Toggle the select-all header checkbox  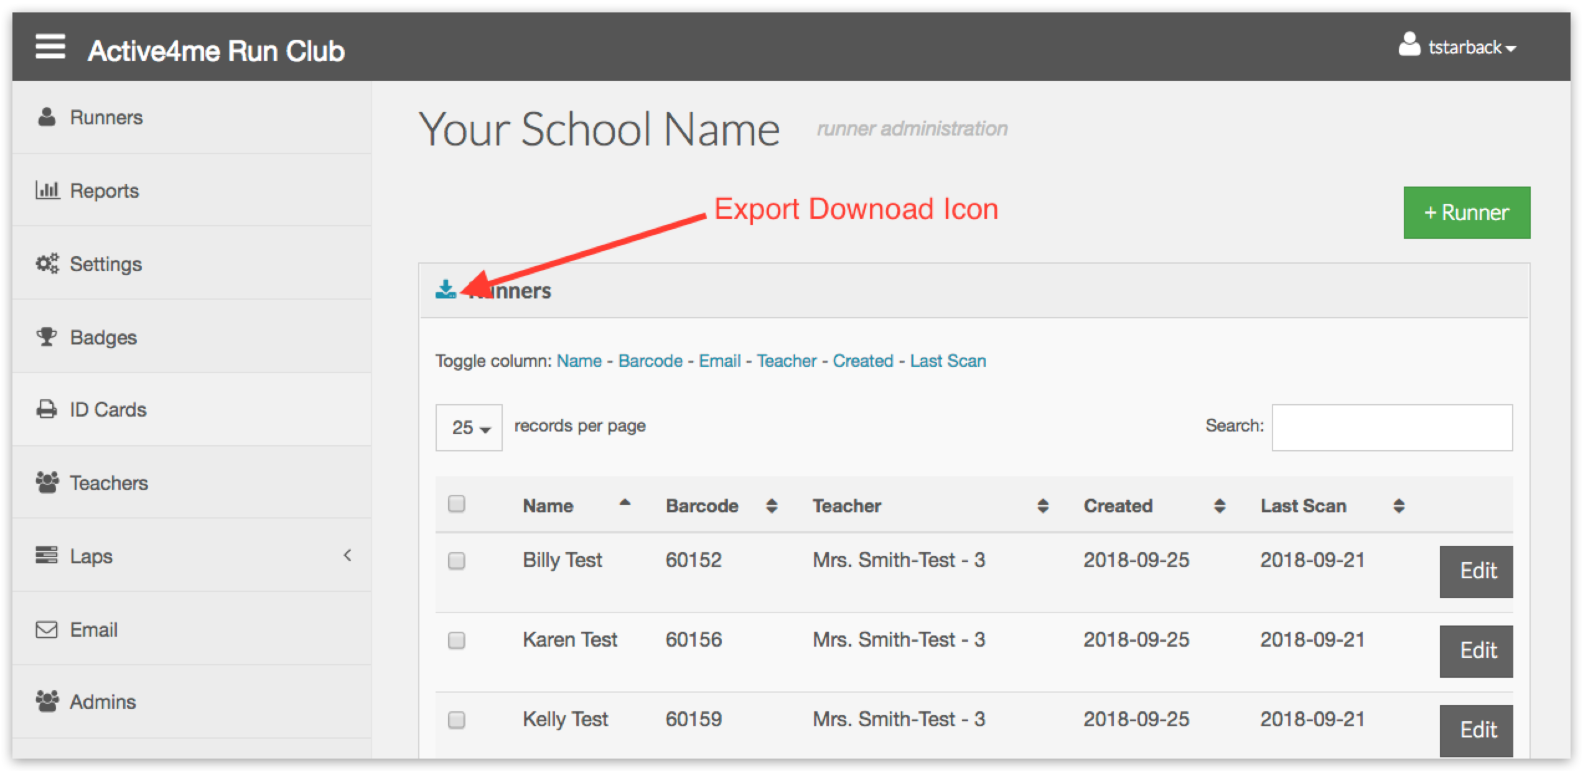pos(457,504)
